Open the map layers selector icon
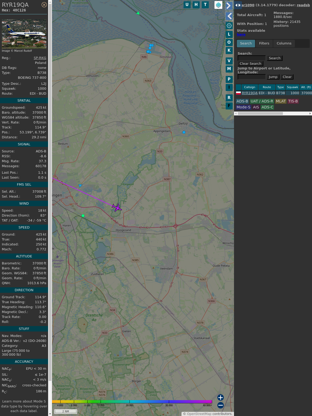This screenshot has height=416, width=312. pyautogui.click(x=218, y=5)
